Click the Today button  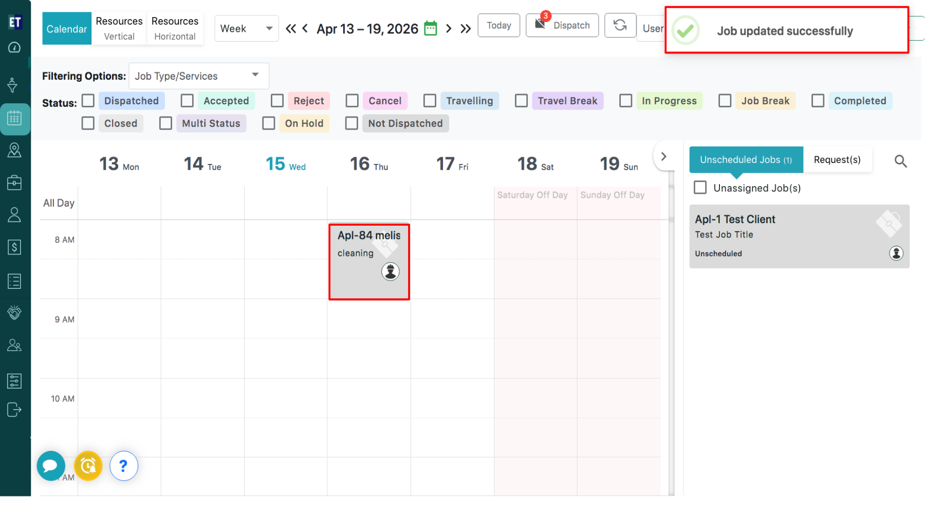point(498,25)
